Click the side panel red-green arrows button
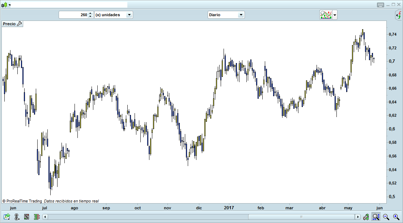The width and height of the screenshot is (403, 223). pyautogui.click(x=398, y=15)
